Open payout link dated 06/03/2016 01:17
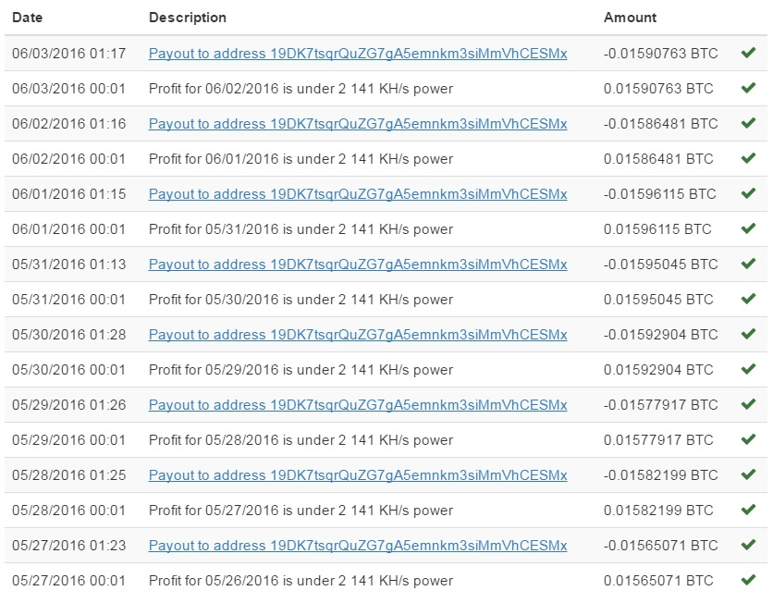 (x=358, y=54)
